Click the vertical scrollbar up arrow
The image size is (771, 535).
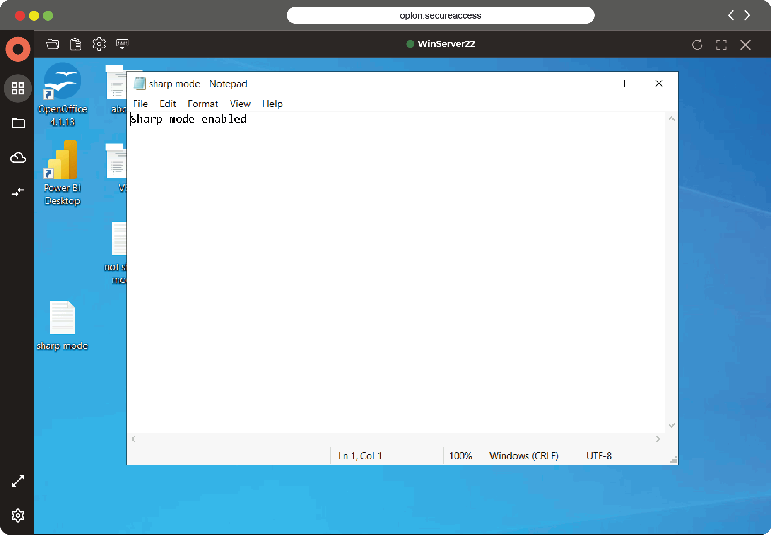672,119
